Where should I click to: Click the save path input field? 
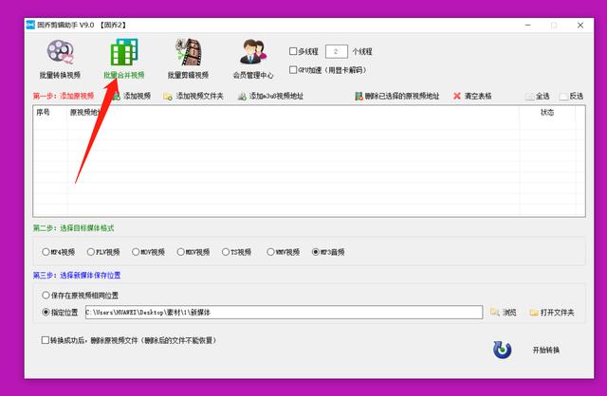284,312
